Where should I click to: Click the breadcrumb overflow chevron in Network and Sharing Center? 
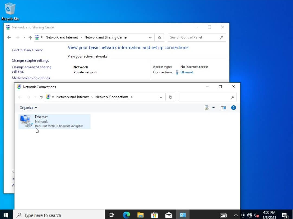42,37
